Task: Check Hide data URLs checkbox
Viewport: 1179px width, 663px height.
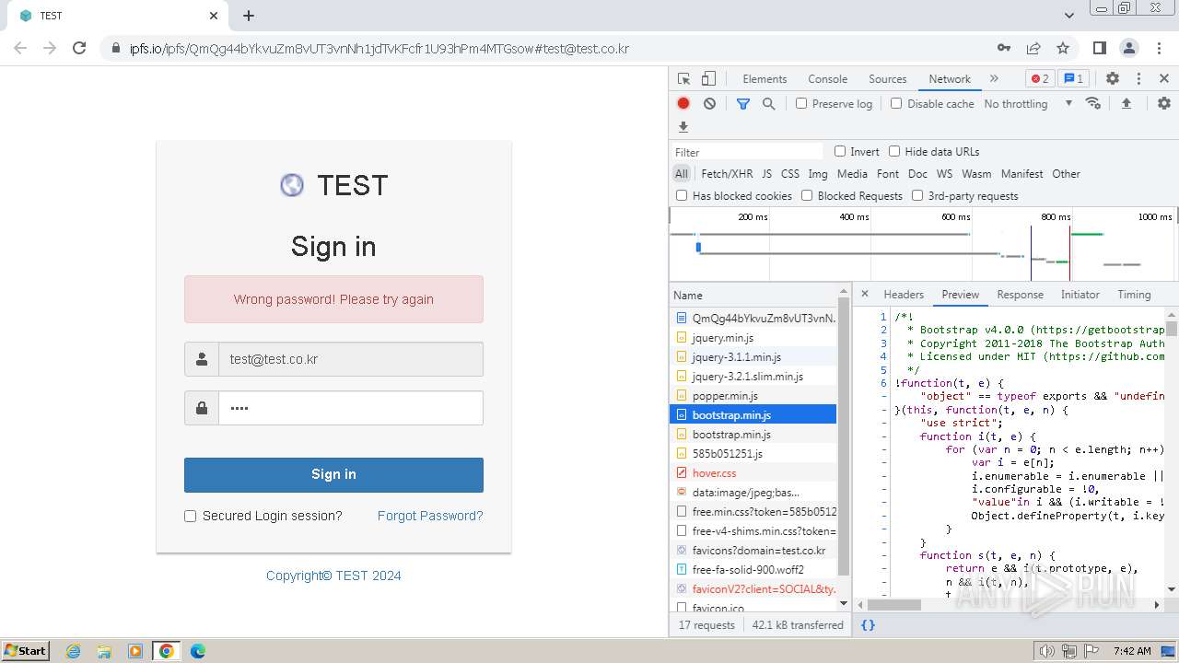Action: click(894, 151)
